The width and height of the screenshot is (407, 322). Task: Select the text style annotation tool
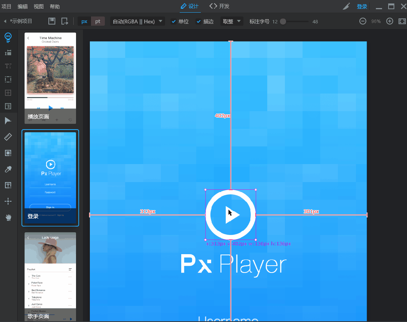(8, 66)
